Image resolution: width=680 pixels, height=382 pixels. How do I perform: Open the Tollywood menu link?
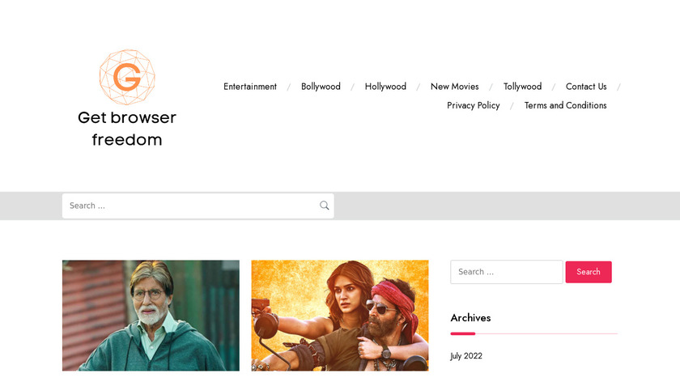coord(522,87)
